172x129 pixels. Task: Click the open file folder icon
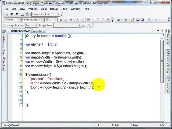click(x=133, y=20)
